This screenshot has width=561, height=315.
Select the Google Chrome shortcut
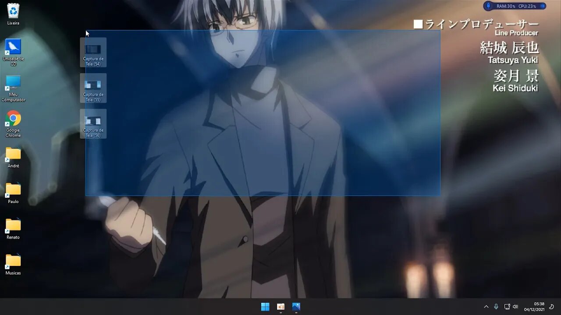click(13, 124)
